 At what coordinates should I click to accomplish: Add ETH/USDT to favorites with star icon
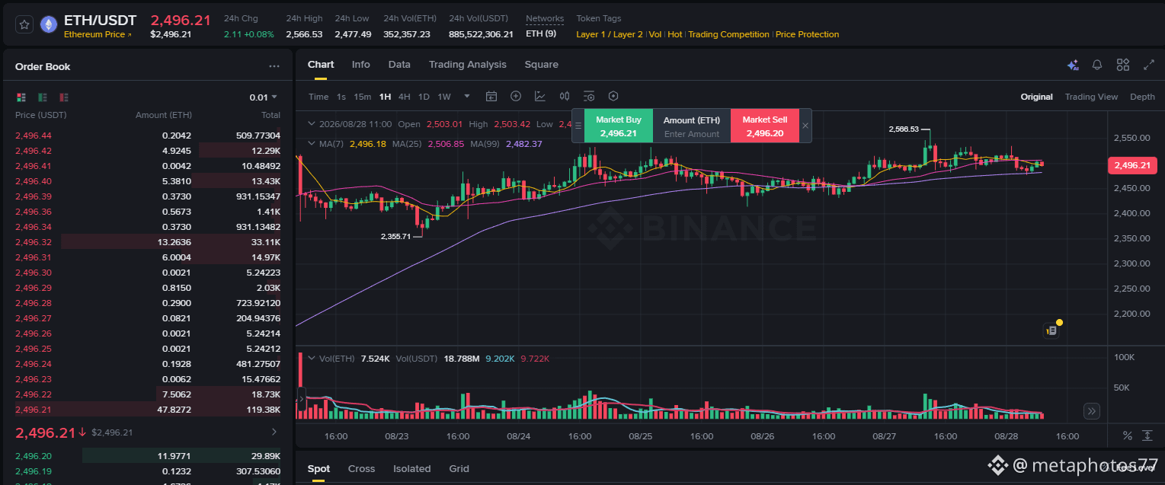tap(24, 25)
